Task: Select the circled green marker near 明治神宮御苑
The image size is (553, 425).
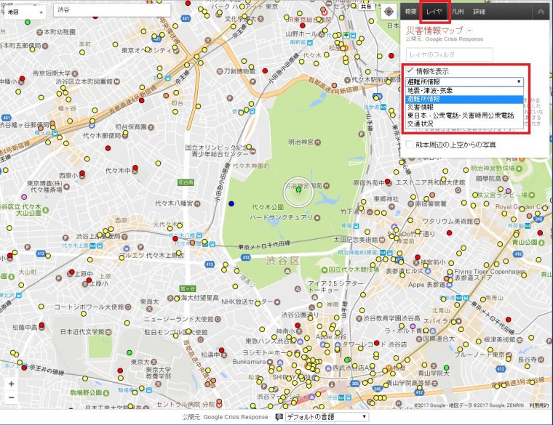Action: pyautogui.click(x=298, y=190)
